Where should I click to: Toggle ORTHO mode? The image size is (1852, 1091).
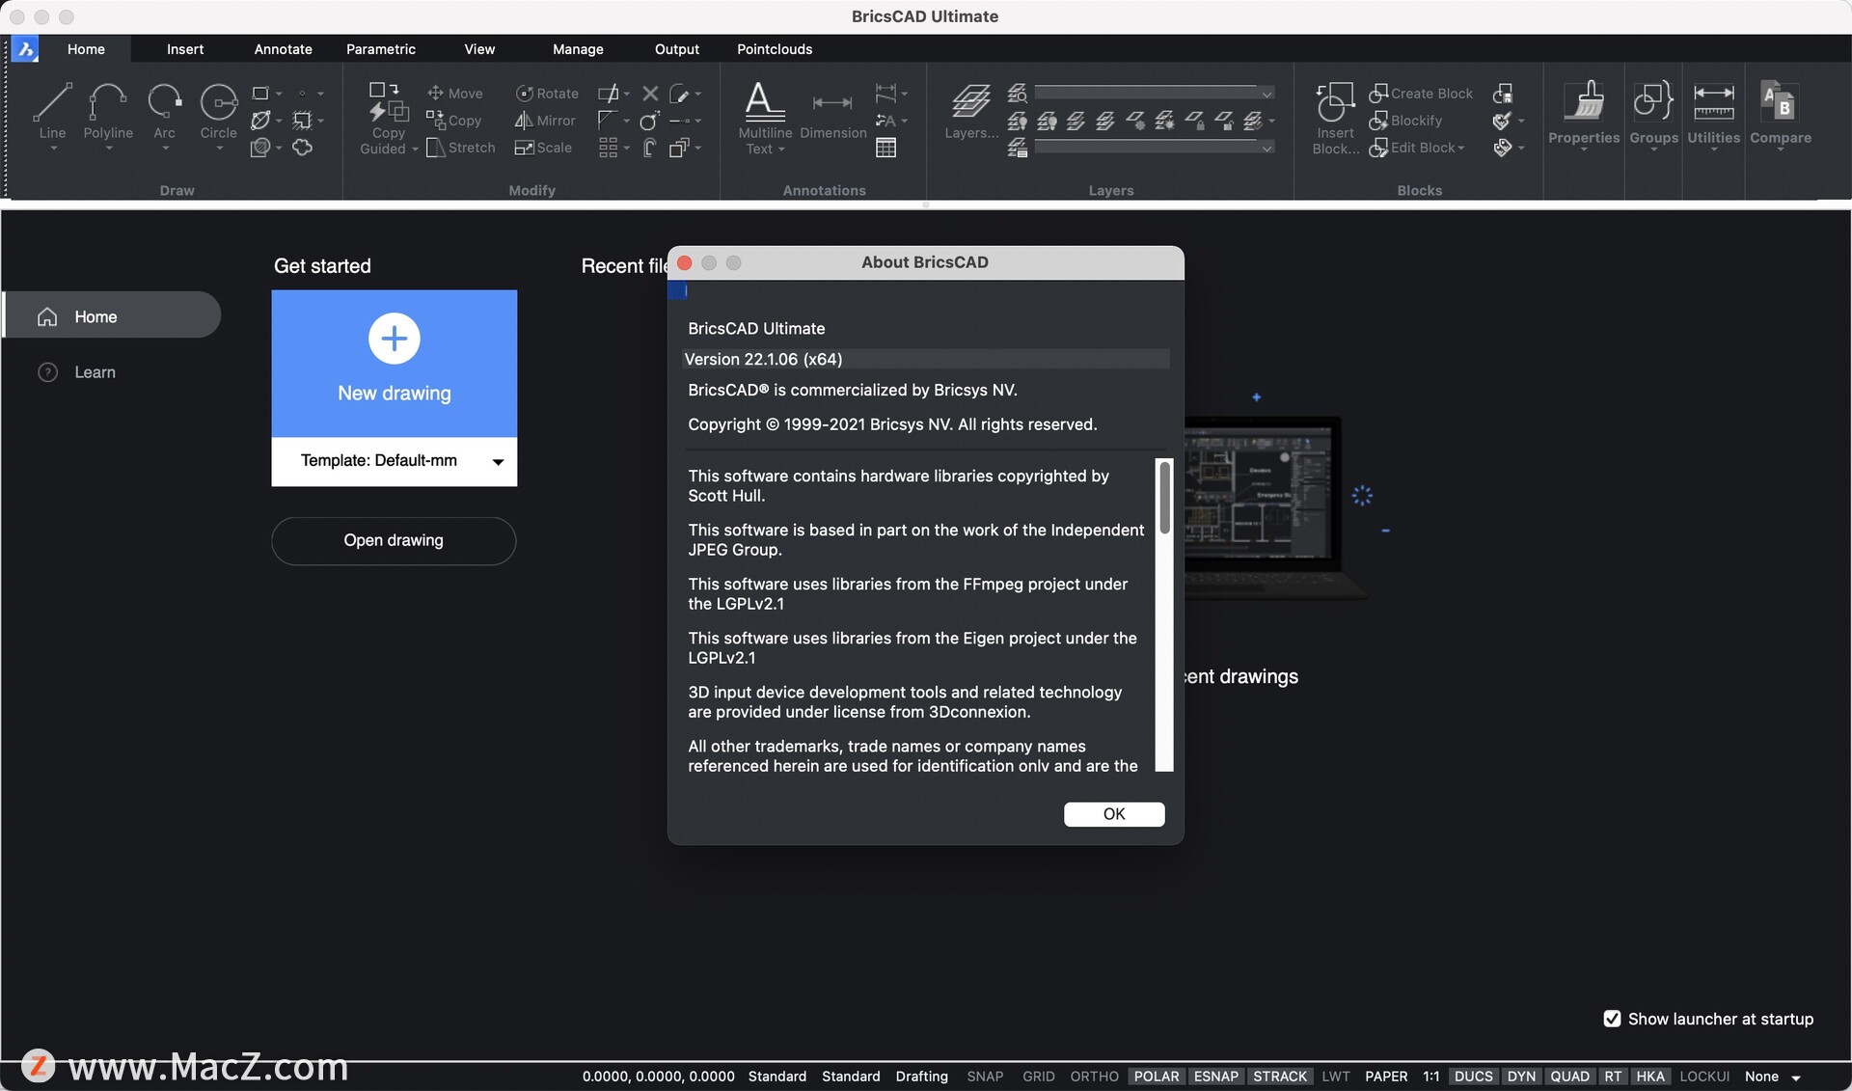pos(1094,1076)
